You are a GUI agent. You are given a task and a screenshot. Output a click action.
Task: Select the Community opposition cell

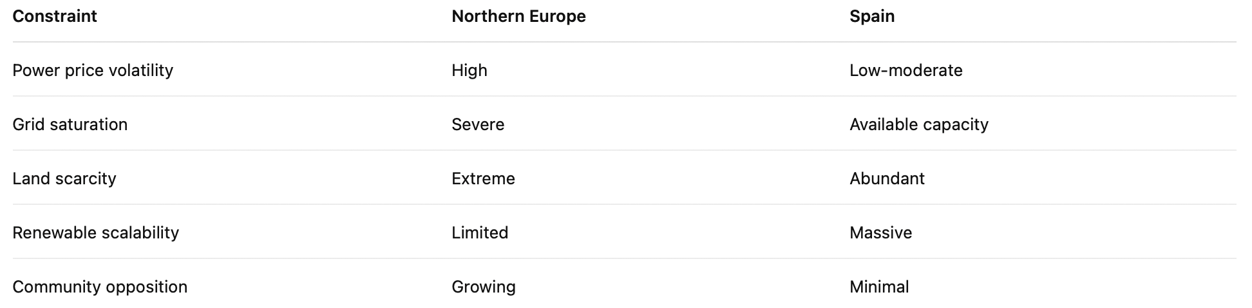[x=100, y=287]
